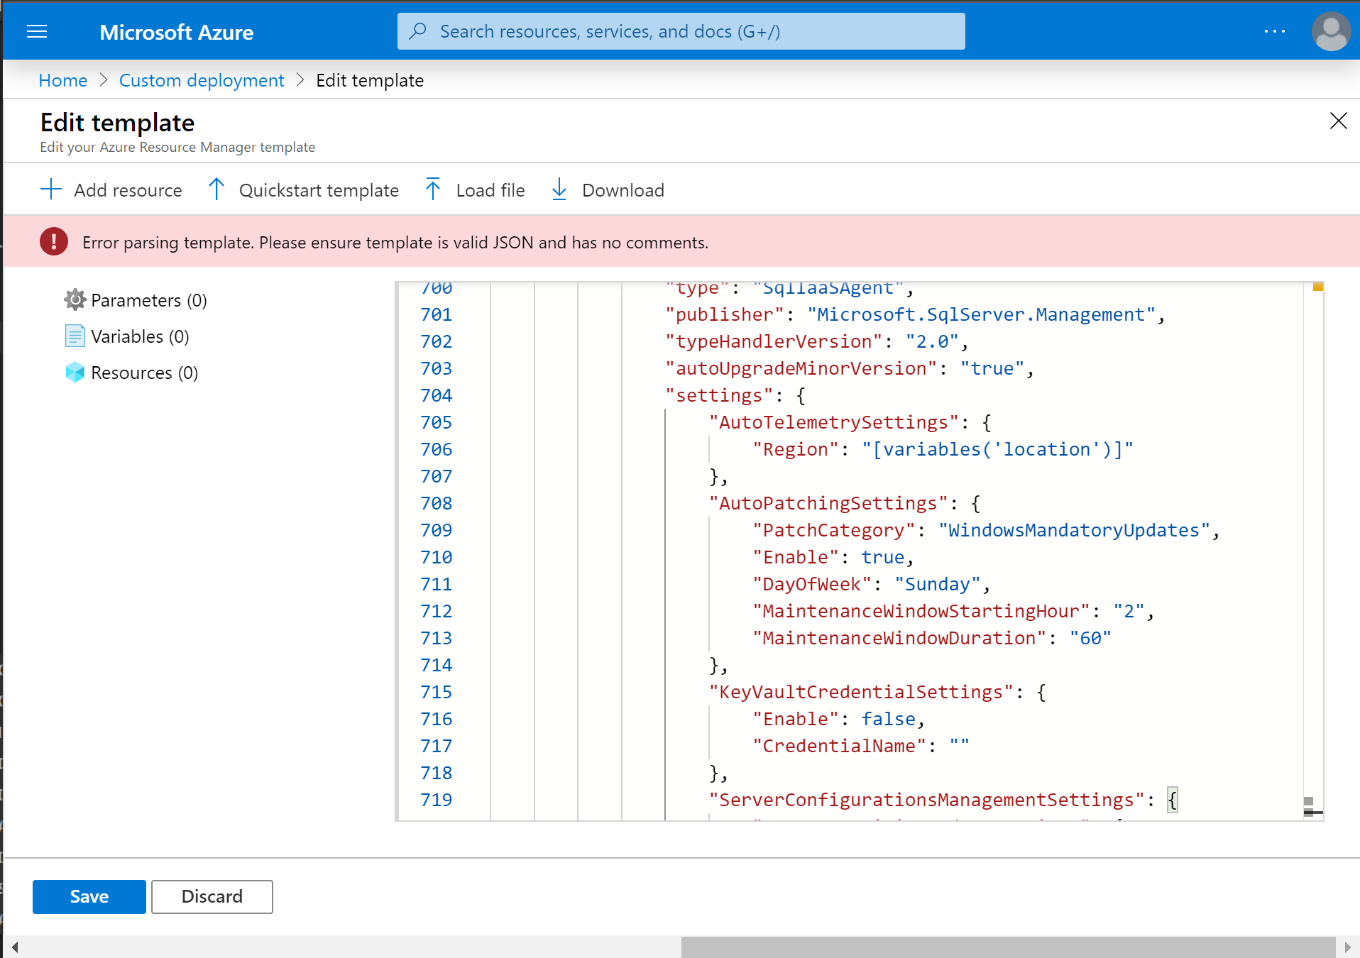Navigate to Home via the breadcrumb
This screenshot has width=1360, height=958.
pos(62,80)
